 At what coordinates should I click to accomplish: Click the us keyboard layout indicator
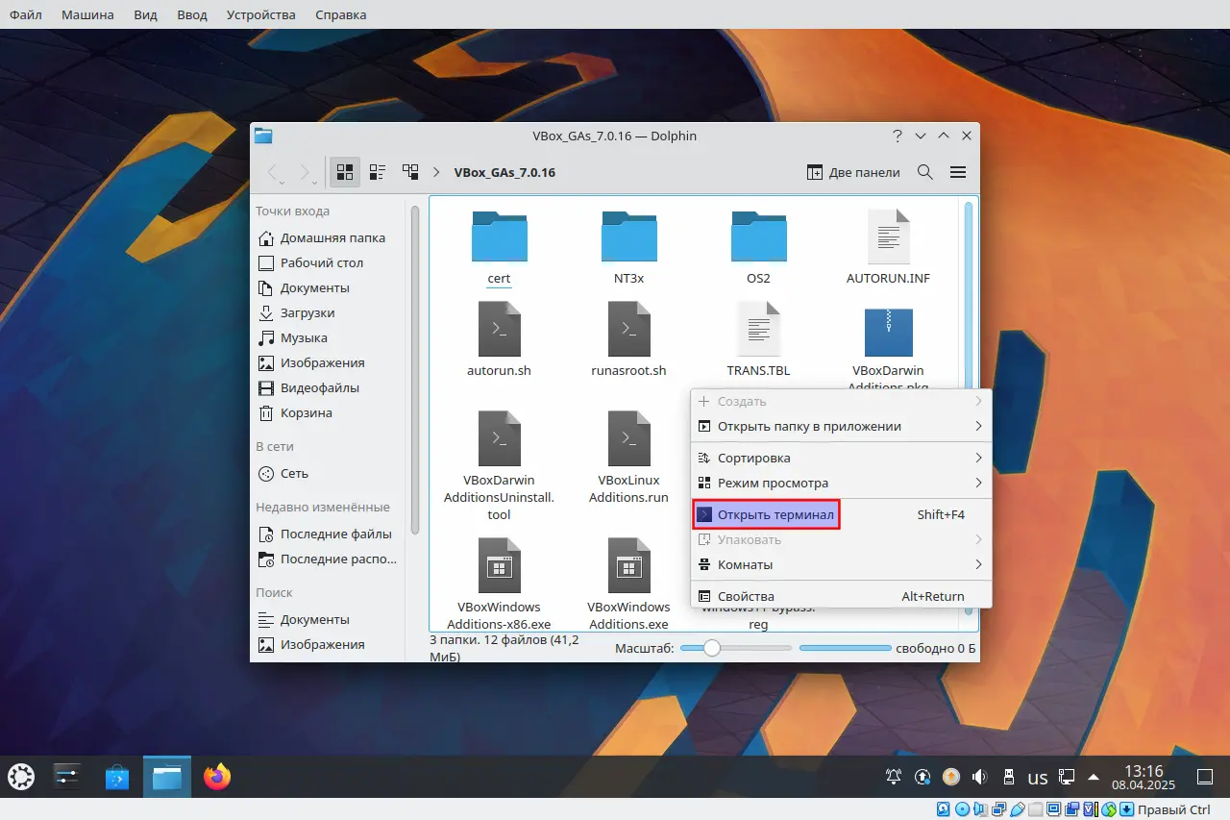[1038, 778]
